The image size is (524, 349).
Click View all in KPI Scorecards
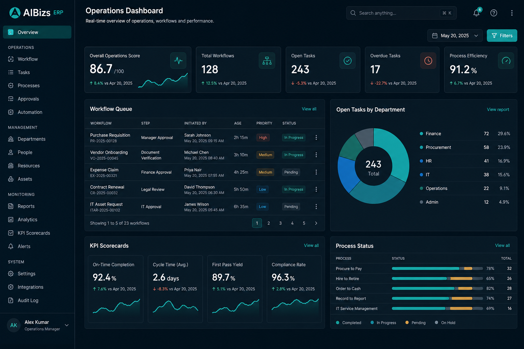coord(311,245)
